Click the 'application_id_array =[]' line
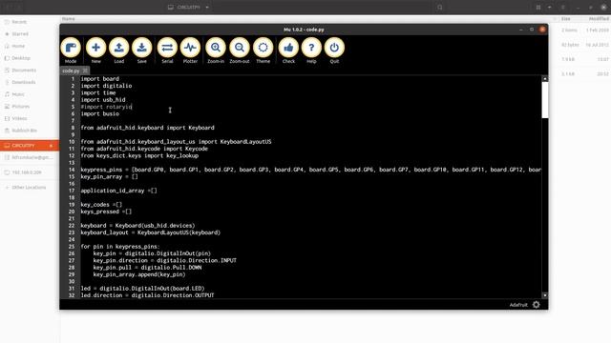This screenshot has width=611, height=343. [x=118, y=191]
